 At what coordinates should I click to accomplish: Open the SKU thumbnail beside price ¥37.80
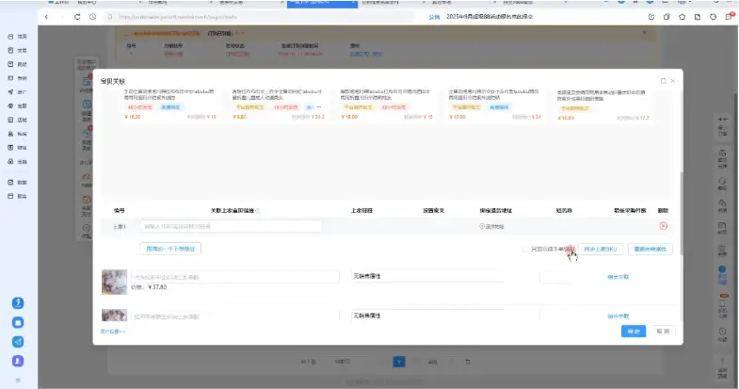click(x=115, y=282)
